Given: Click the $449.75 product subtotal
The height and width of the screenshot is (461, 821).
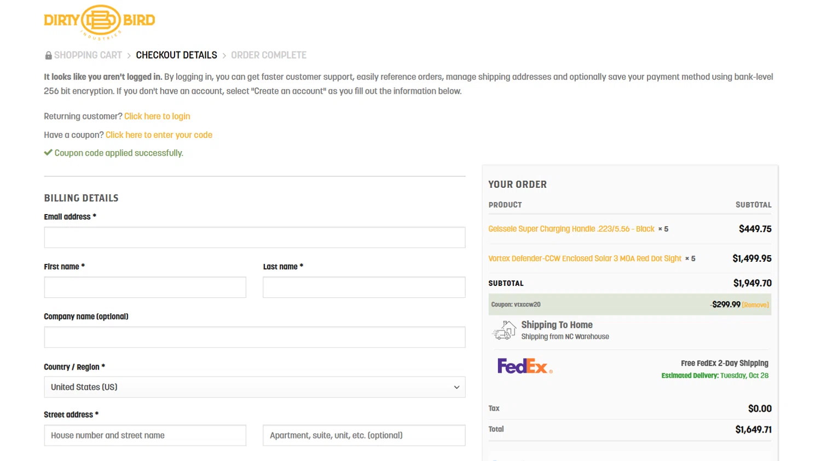Looking at the screenshot, I should (x=755, y=229).
